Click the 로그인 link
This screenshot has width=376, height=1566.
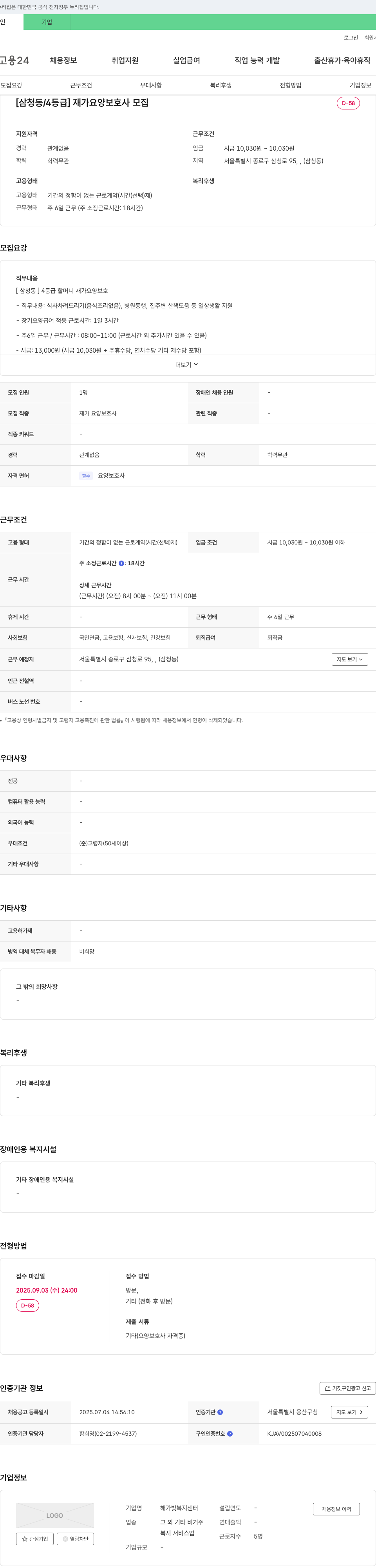click(351, 38)
